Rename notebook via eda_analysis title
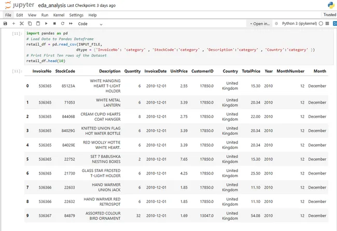Screen dimensions: 337x231 pos(52,5)
